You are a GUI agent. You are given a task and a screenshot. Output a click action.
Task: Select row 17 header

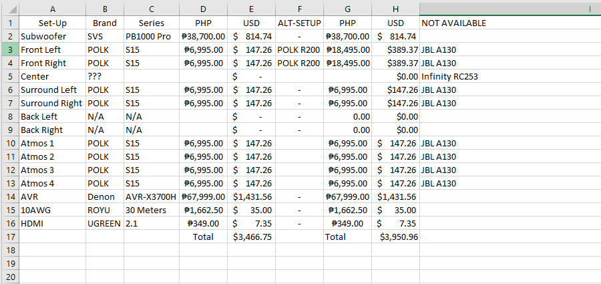pyautogui.click(x=9, y=237)
